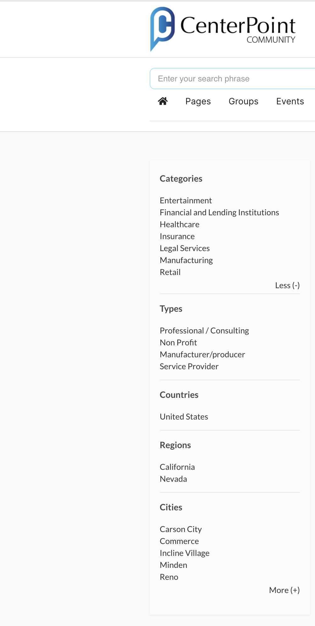The height and width of the screenshot is (626, 315).
Task: Choose Reno from the cities list
Action: point(169,577)
